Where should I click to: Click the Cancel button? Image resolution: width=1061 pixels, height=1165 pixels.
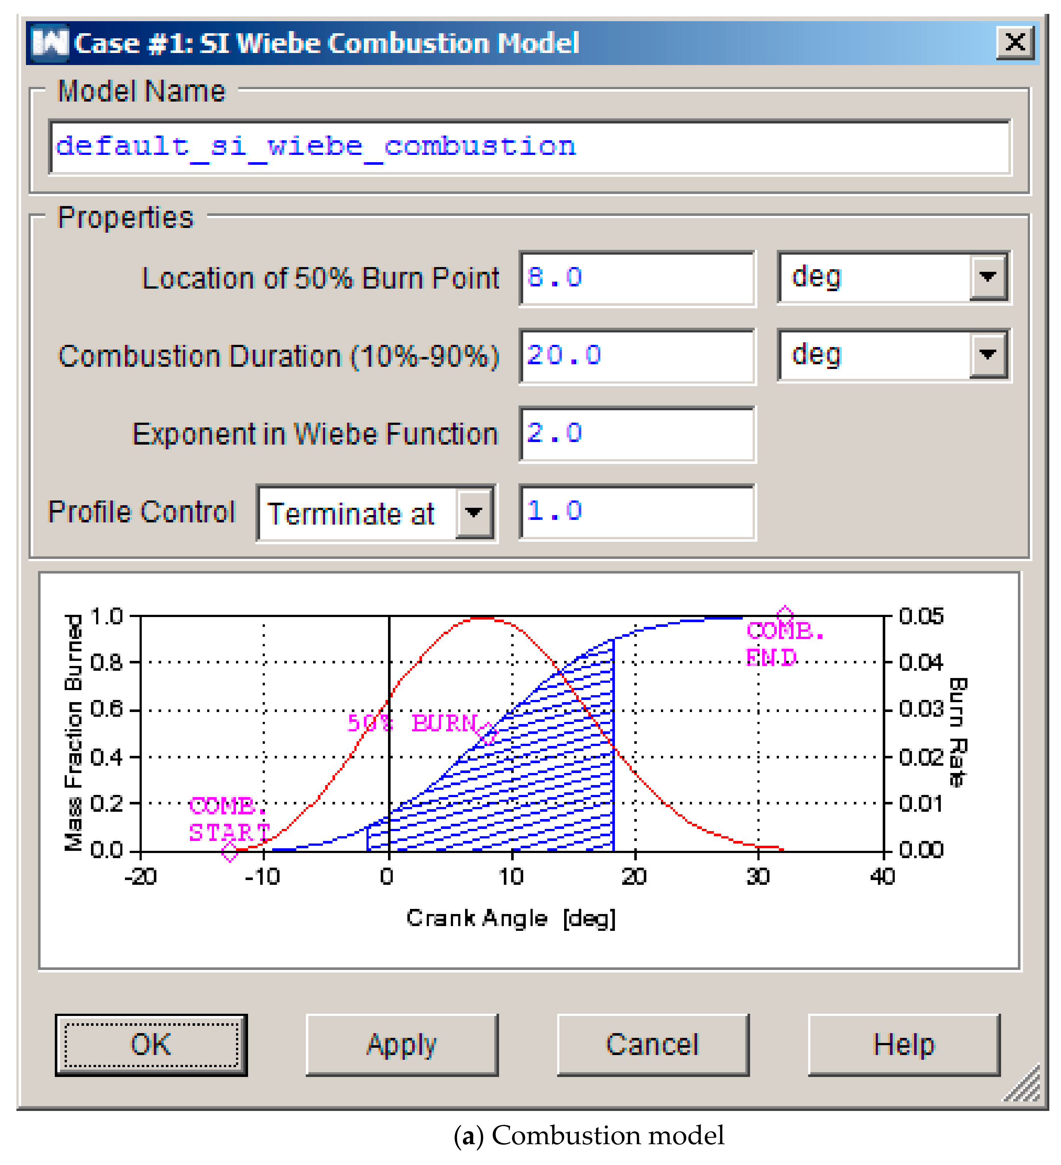[653, 1045]
